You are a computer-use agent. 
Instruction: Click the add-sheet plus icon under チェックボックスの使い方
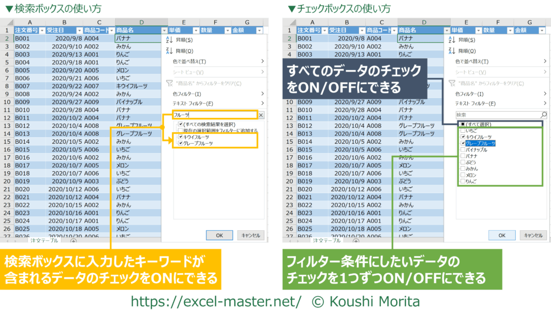pyautogui.click(x=355, y=241)
